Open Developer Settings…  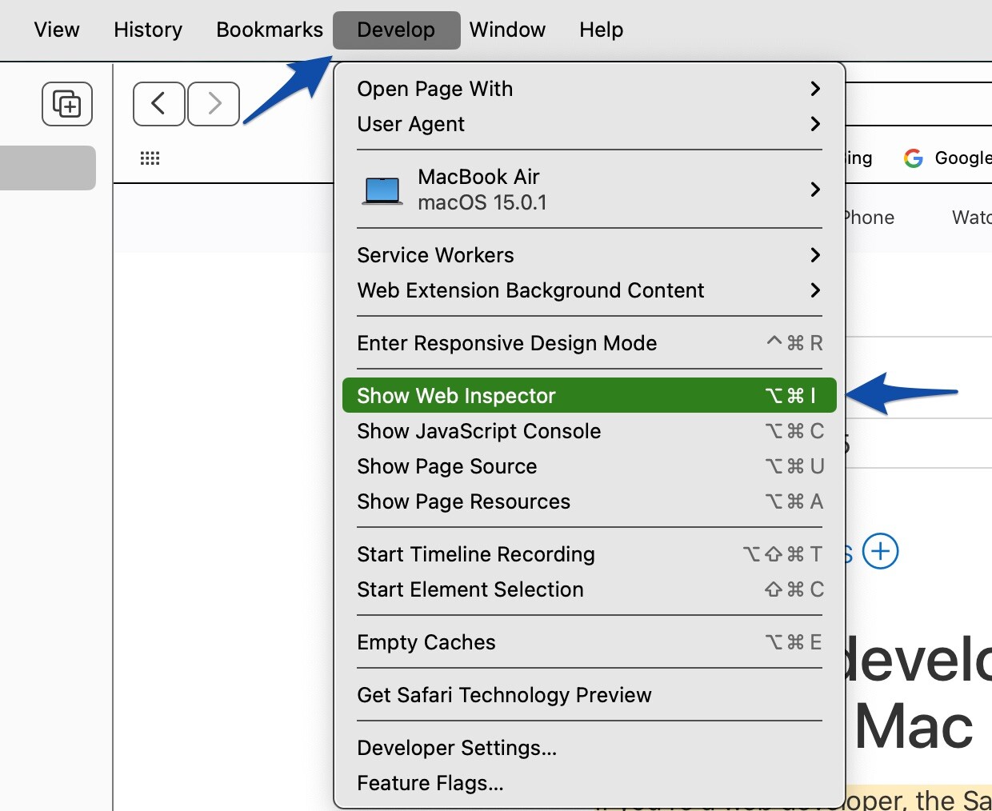[588, 748]
